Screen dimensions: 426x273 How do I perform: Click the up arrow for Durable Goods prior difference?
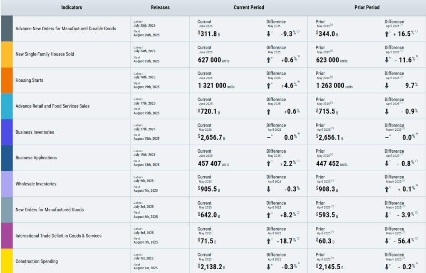[386, 34]
